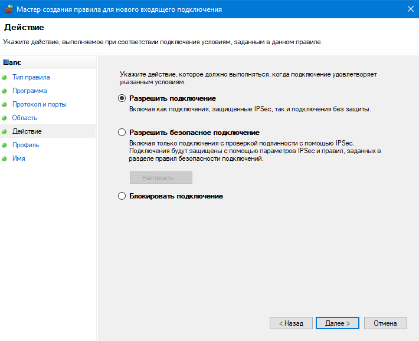Open the Область step in sidebar
This screenshot has width=419, height=341.
click(x=25, y=118)
